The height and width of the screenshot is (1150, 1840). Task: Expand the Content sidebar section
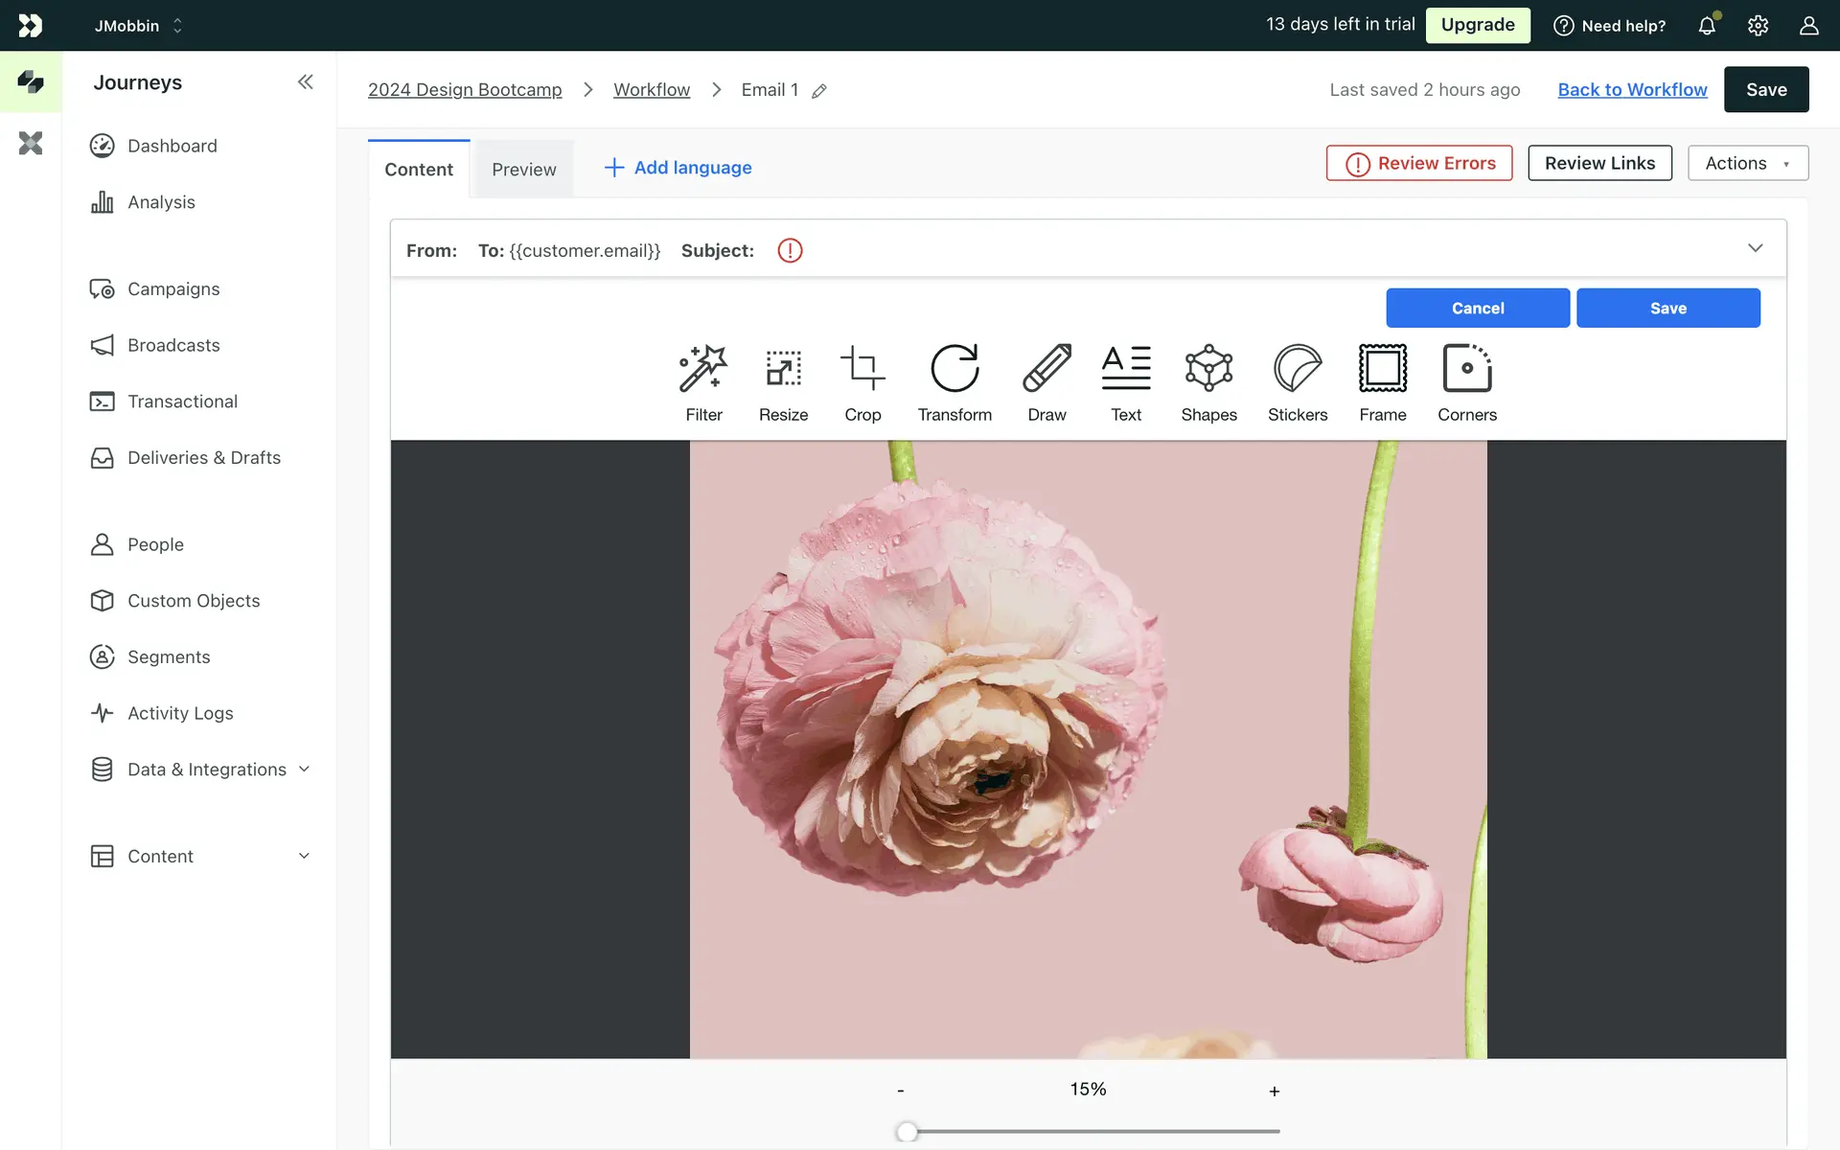tap(304, 856)
